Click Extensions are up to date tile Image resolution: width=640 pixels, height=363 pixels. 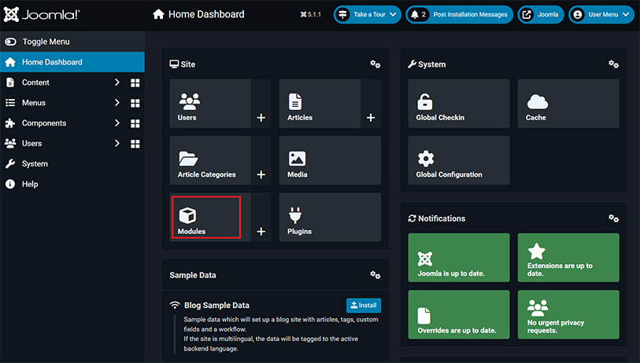tap(568, 258)
